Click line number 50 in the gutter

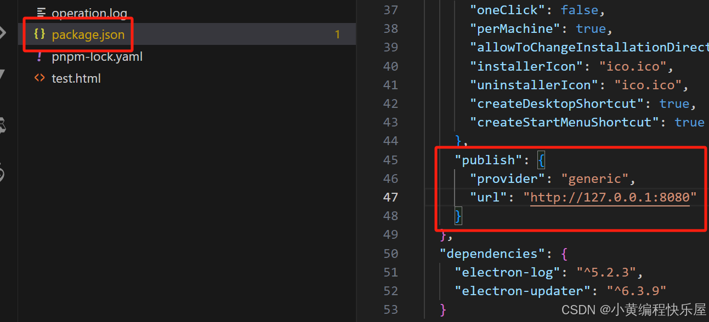pyautogui.click(x=390, y=254)
